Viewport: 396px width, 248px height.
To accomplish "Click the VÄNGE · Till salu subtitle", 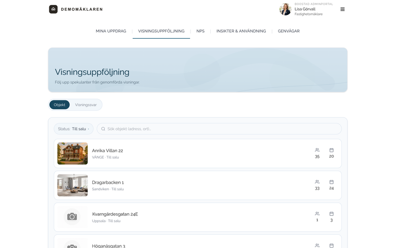I will 105,157.
